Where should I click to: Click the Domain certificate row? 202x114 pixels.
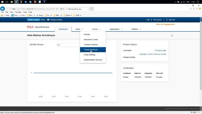[145, 77]
